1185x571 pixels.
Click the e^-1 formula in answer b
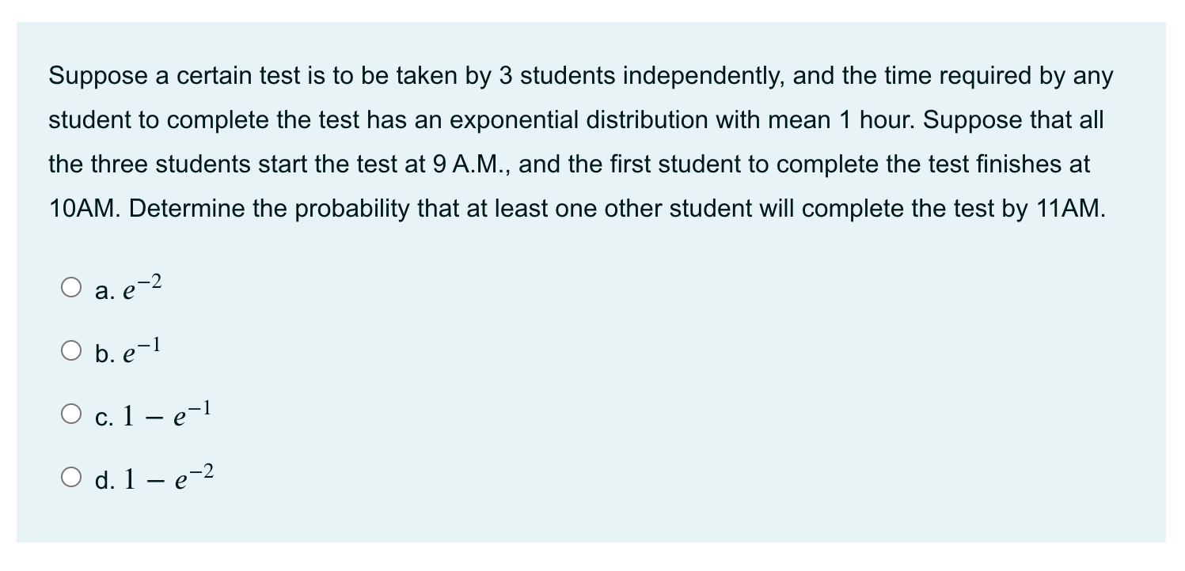142,350
